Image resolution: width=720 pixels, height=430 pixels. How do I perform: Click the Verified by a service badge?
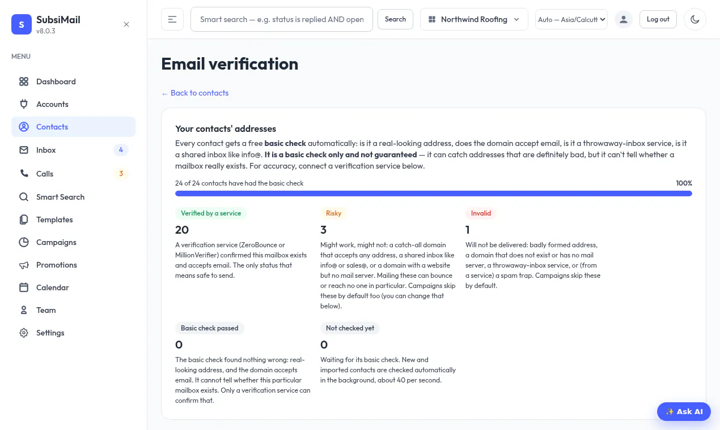click(x=211, y=213)
